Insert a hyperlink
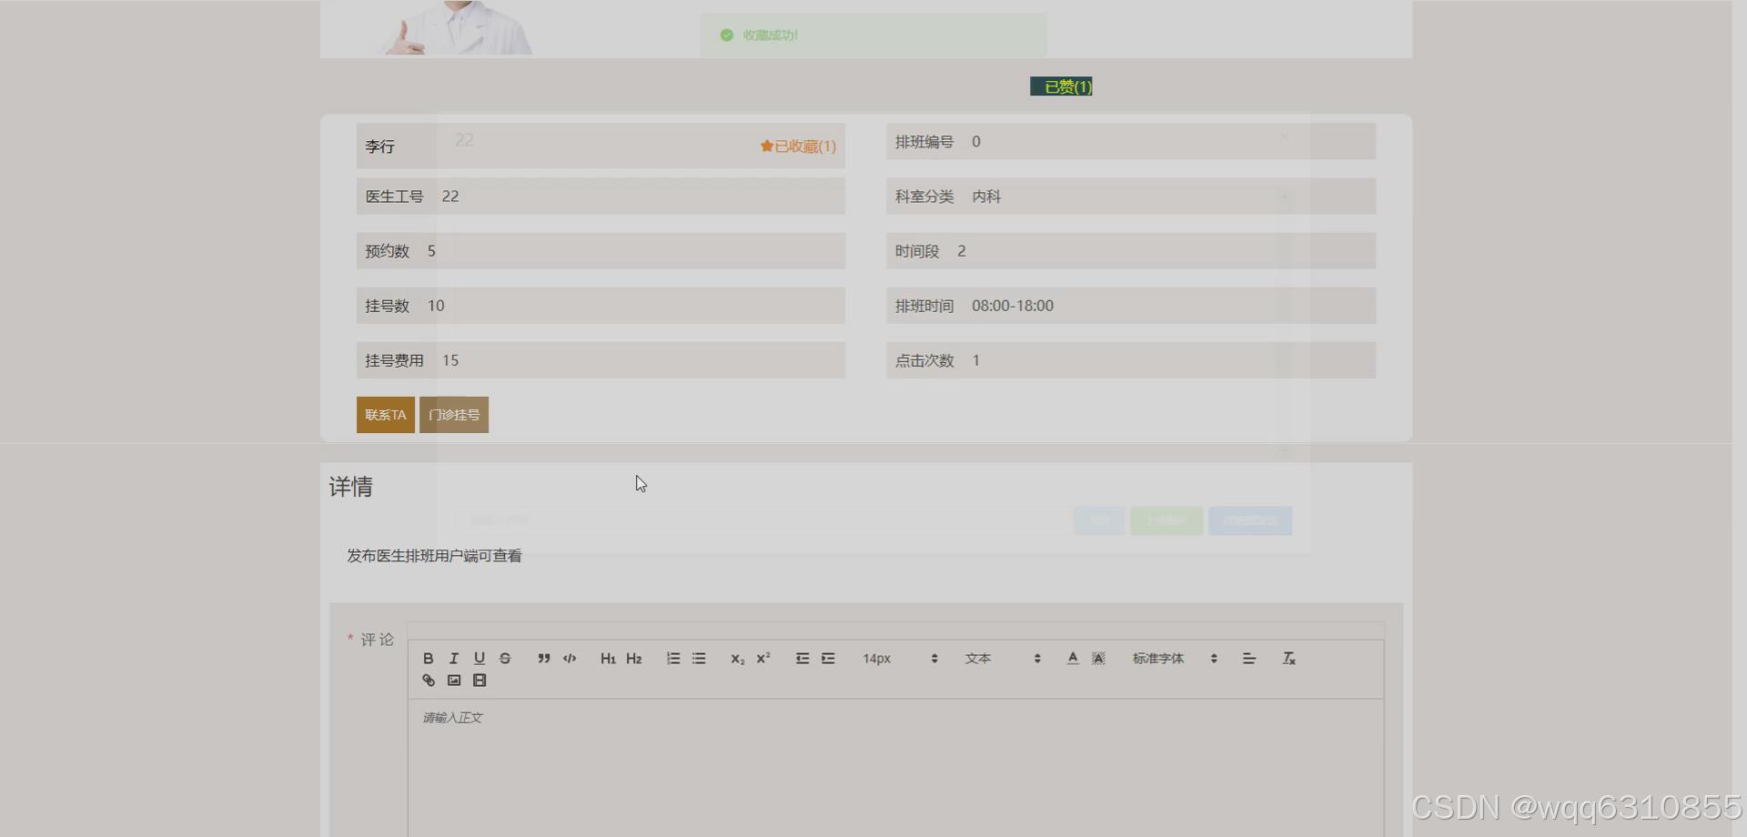The height and width of the screenshot is (837, 1747). pos(429,681)
